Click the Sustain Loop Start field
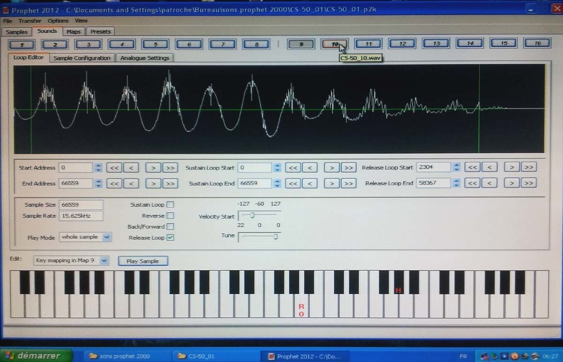Image resolution: width=563 pixels, height=362 pixels. 255,167
